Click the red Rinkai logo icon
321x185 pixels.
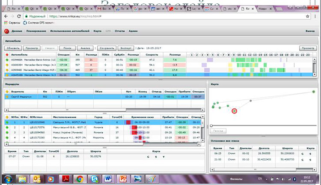pos(6,31)
